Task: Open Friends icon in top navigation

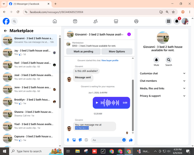Action: pos(95,21)
